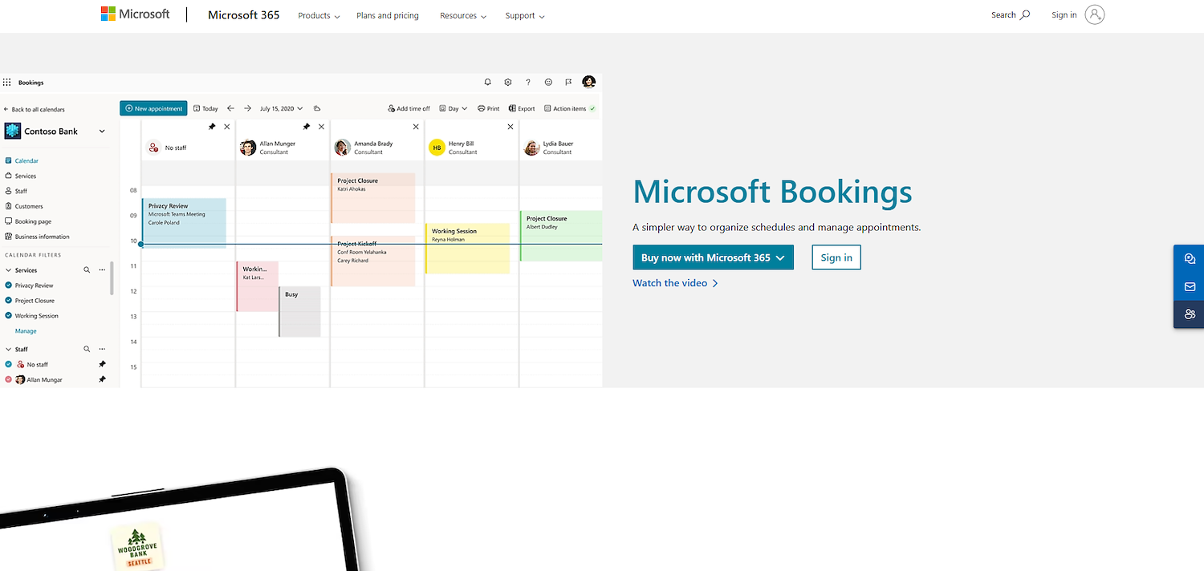This screenshot has height=571, width=1204.
Task: Open the July 15, 2020 date picker
Action: (282, 108)
